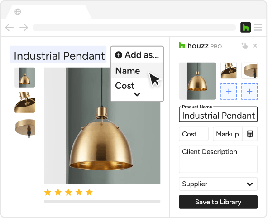Close the Houzz Pro side panel
The width and height of the screenshot is (268, 218).
click(255, 46)
